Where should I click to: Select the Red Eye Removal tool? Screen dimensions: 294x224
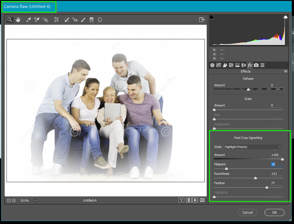pos(74,19)
